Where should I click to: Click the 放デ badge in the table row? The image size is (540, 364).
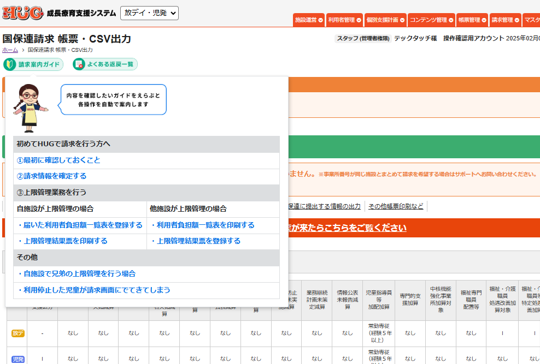(18, 333)
